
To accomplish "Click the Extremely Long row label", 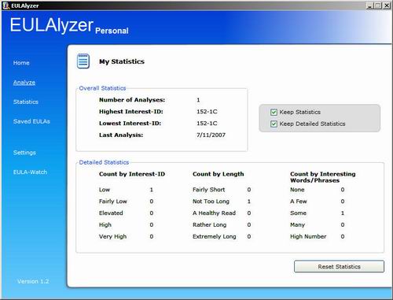I will 215,236.
